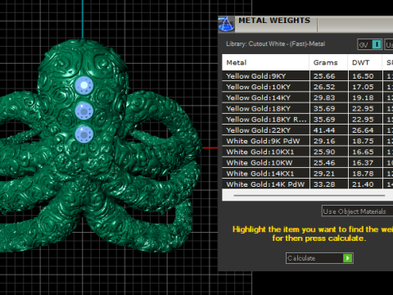Click the Grams column header
The width and height of the screenshot is (393, 295).
click(328, 62)
